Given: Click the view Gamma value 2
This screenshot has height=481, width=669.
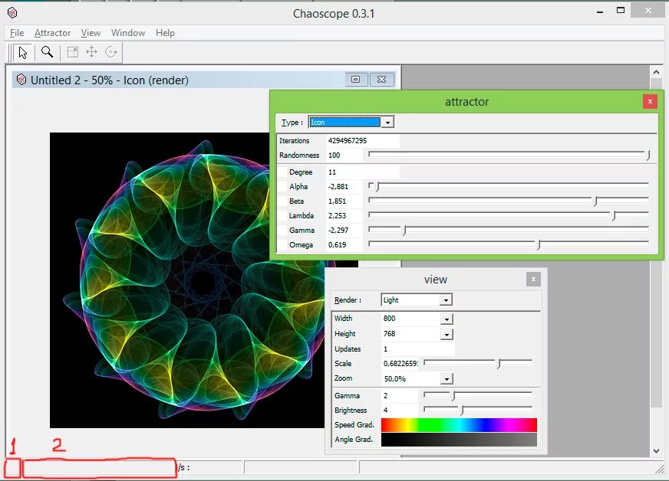Looking at the screenshot, I should click(400, 396).
